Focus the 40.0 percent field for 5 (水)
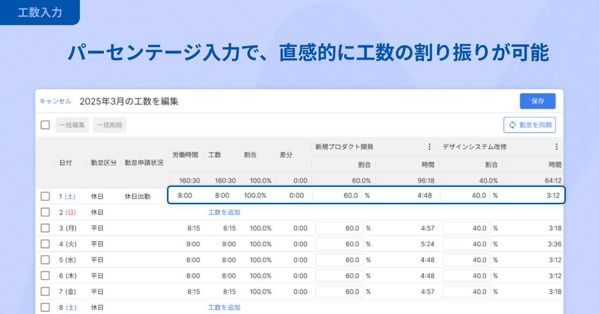Image resolution: width=599 pixels, height=314 pixels. tap(467, 260)
